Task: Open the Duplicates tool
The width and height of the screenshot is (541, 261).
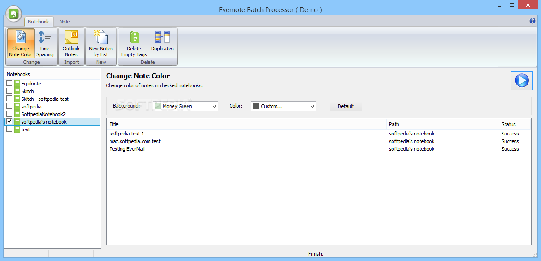Action: pyautogui.click(x=162, y=41)
